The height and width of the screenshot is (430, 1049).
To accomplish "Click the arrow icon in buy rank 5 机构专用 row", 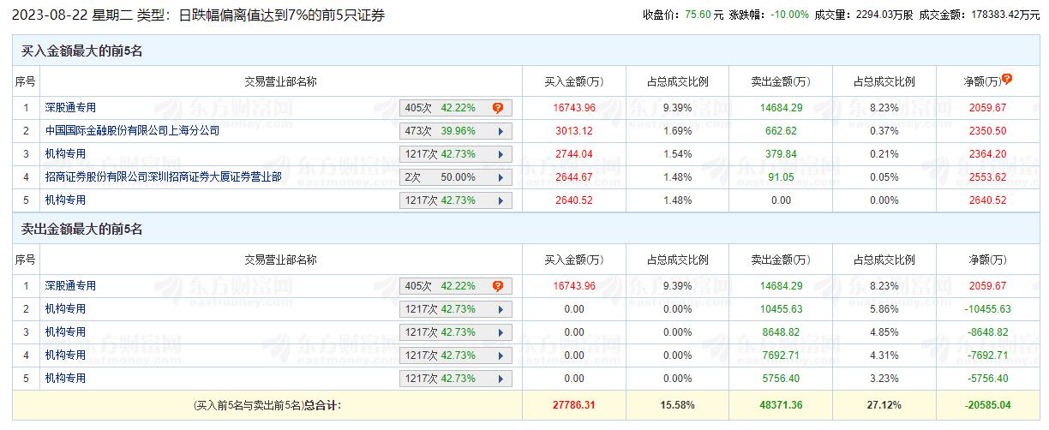I will (499, 200).
